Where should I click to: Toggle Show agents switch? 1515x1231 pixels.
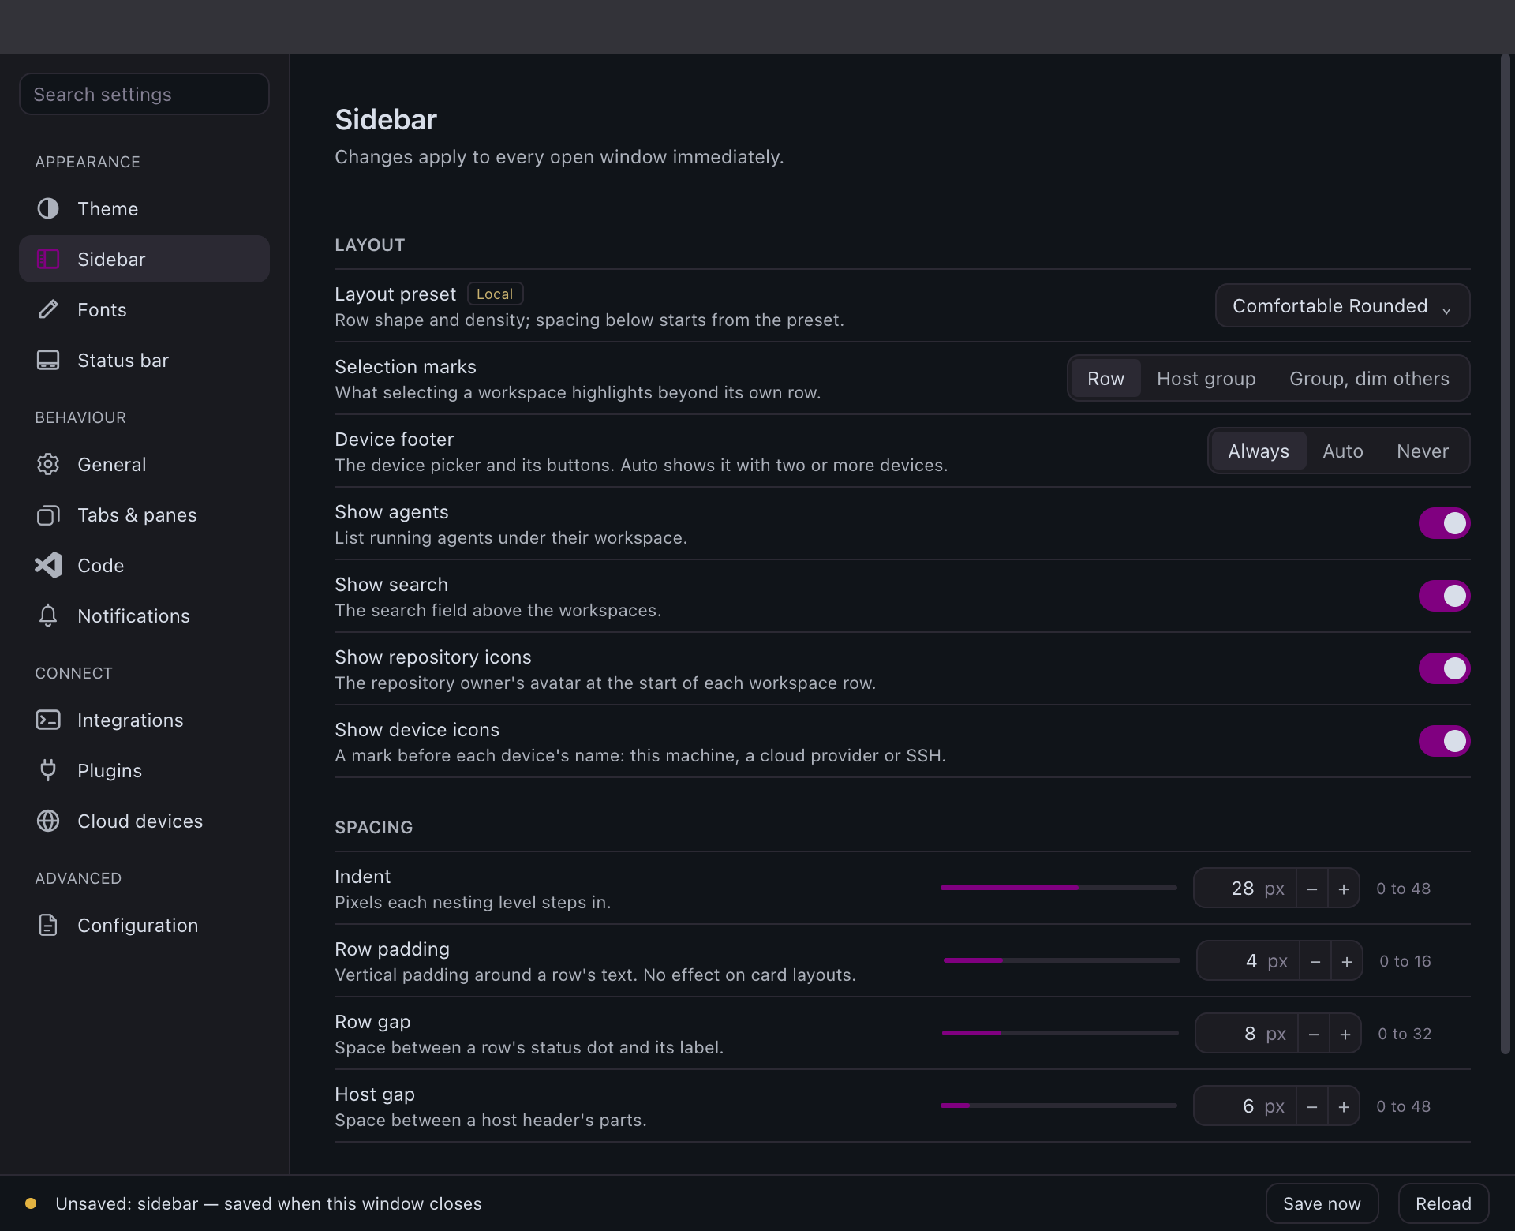(1444, 523)
